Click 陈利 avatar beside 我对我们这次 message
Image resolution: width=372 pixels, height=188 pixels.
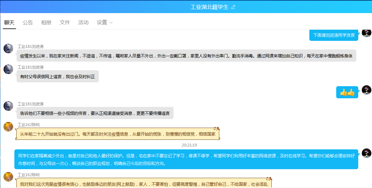(8, 177)
